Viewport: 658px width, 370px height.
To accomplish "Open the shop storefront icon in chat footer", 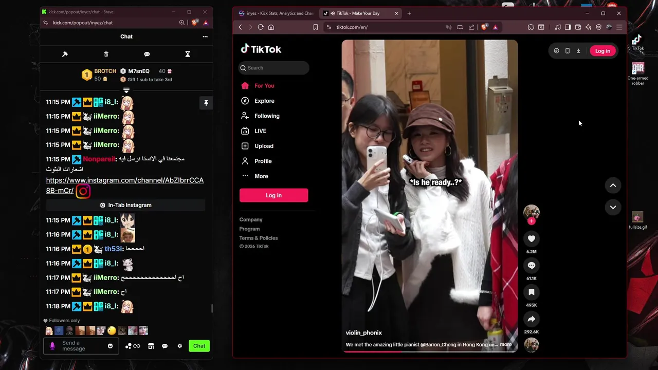I will point(151,346).
